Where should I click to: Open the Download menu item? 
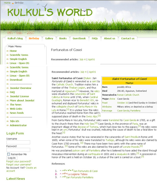pos(16,80)
